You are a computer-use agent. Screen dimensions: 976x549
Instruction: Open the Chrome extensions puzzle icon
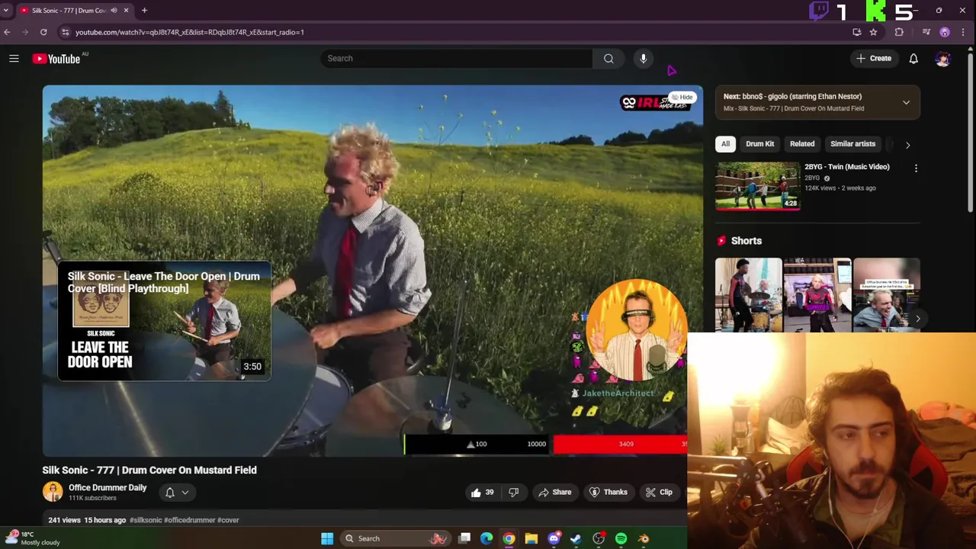(899, 32)
